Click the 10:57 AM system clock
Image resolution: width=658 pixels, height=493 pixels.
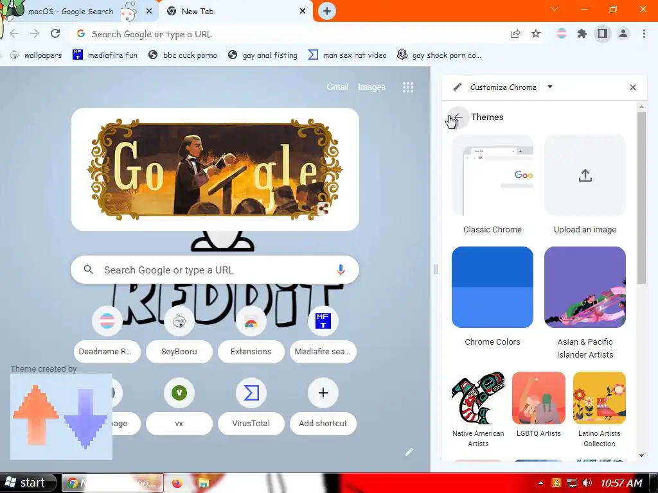click(x=621, y=483)
